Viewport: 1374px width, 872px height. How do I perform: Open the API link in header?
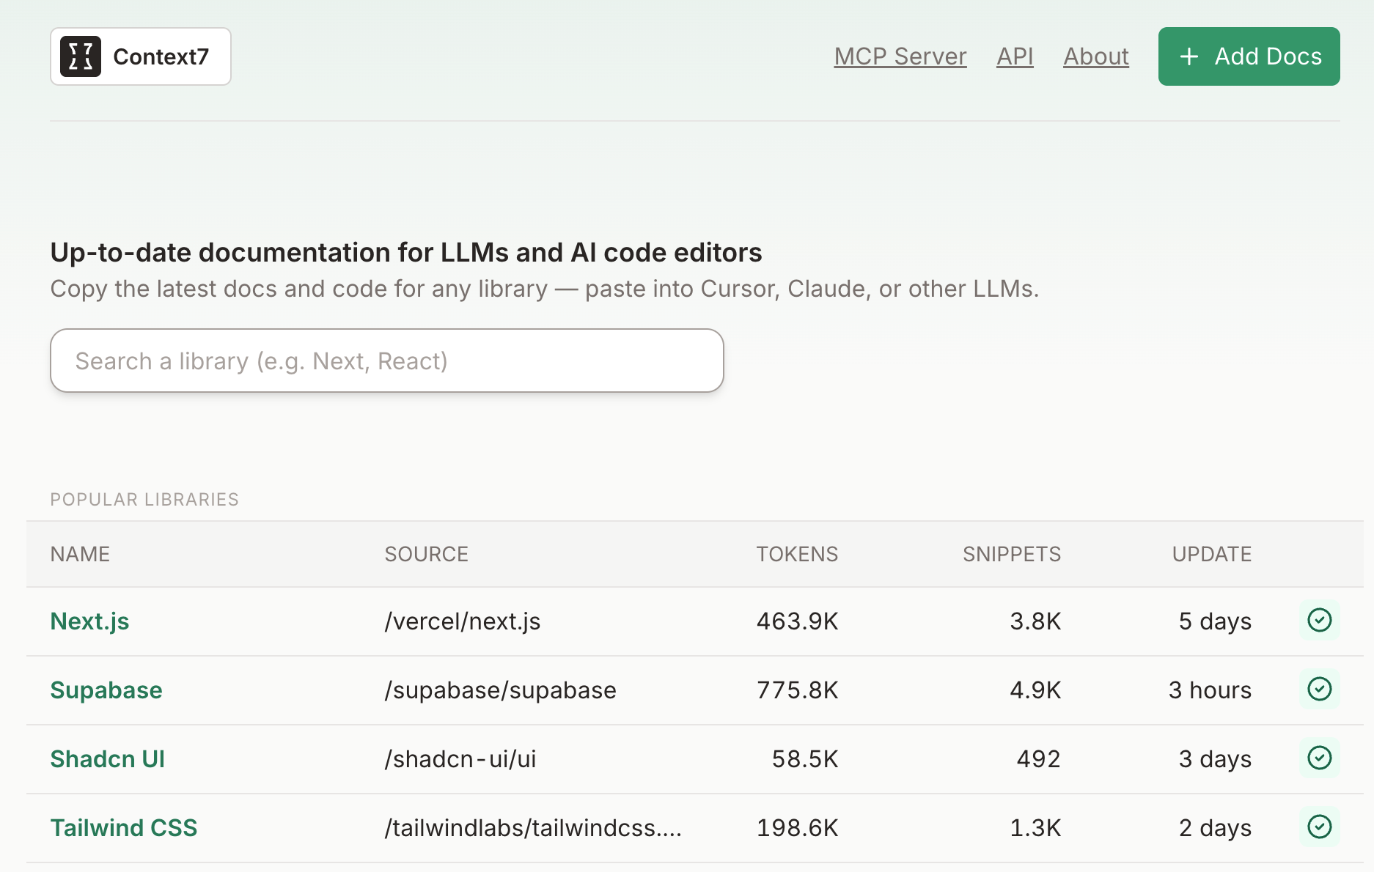[x=1015, y=56]
